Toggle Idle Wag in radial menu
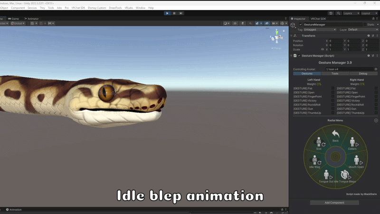The image size is (380, 214). click(x=315, y=162)
